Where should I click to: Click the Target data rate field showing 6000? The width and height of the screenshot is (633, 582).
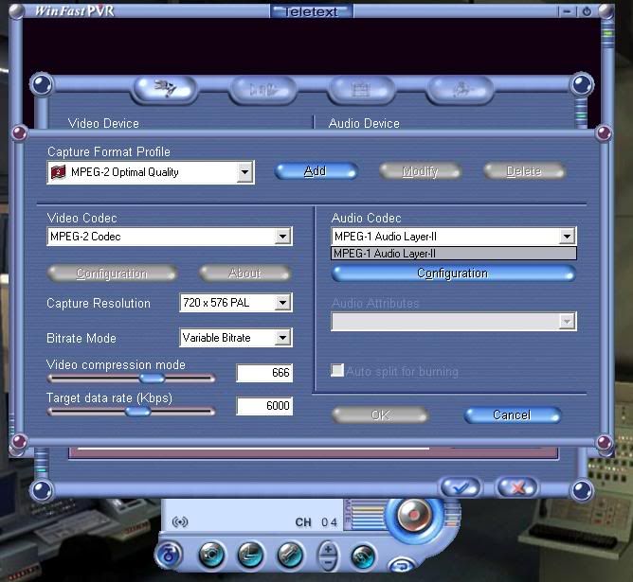tap(264, 406)
